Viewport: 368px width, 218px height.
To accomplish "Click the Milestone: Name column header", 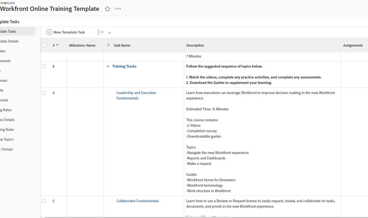I will pos(82,45).
